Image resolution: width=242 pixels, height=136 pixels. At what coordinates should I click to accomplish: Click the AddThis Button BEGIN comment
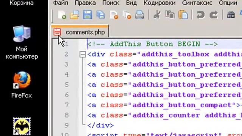coord(152,44)
